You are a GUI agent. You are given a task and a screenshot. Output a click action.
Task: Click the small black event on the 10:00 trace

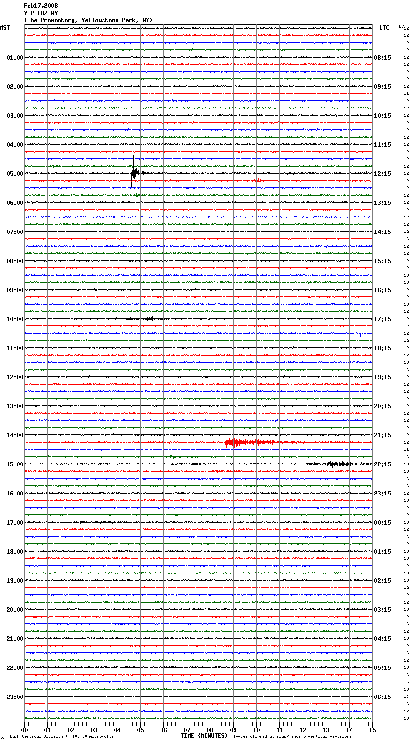pyautogui.click(x=145, y=318)
